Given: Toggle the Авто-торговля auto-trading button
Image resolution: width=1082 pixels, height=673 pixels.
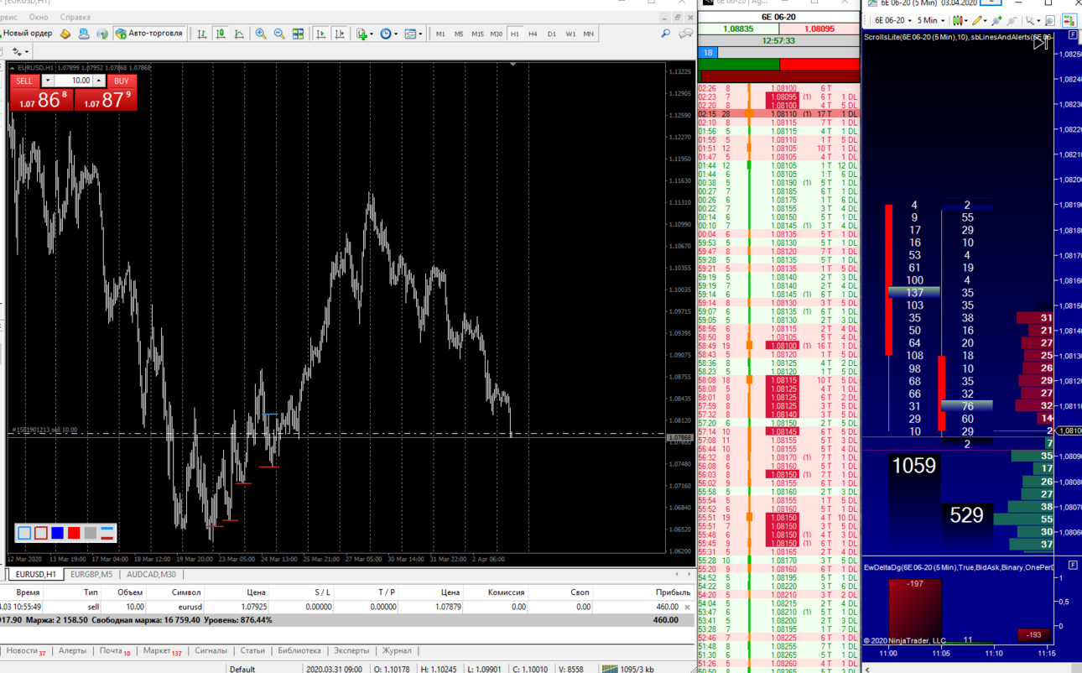Looking at the screenshot, I should click(x=150, y=34).
